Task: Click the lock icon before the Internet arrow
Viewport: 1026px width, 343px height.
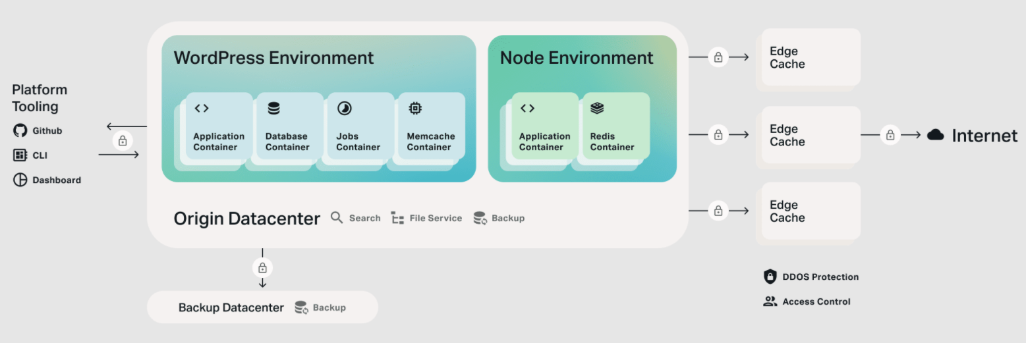Action: pos(890,135)
